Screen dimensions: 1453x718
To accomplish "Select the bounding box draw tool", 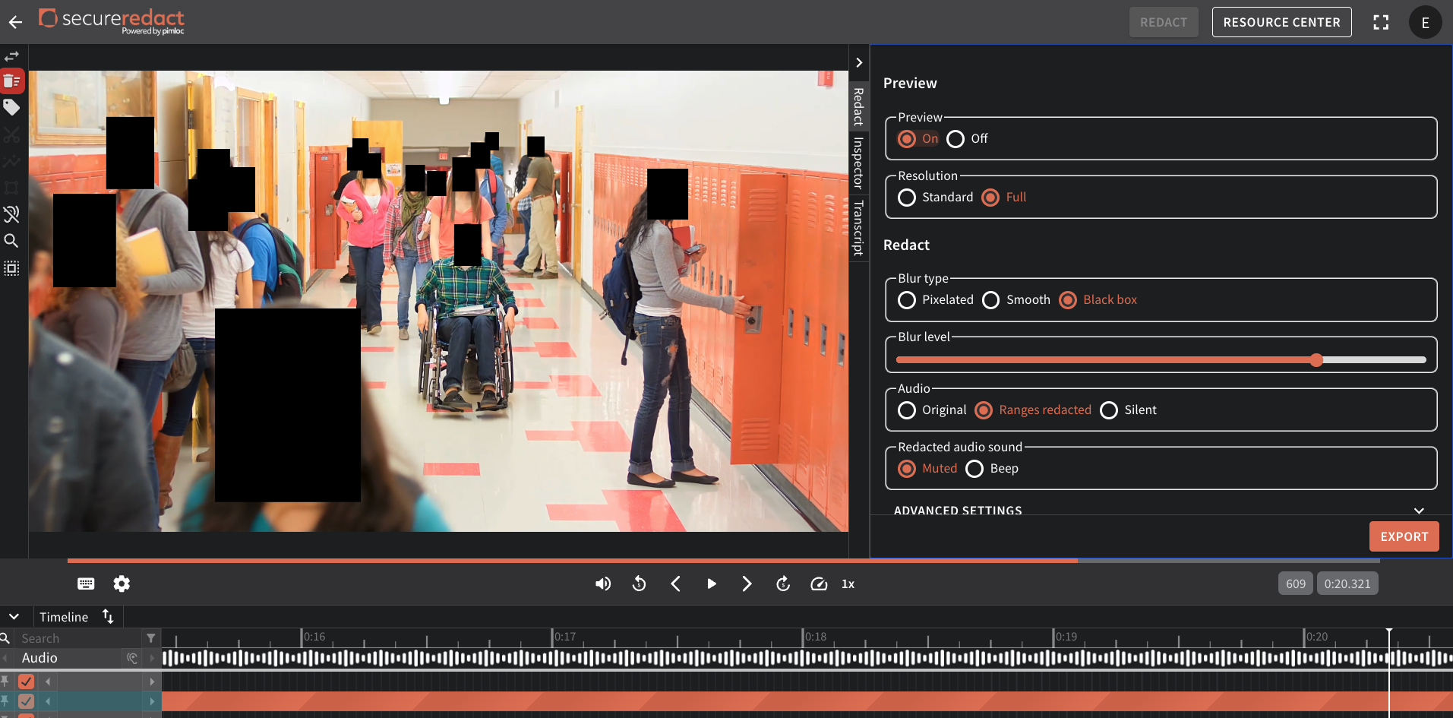I will [11, 188].
